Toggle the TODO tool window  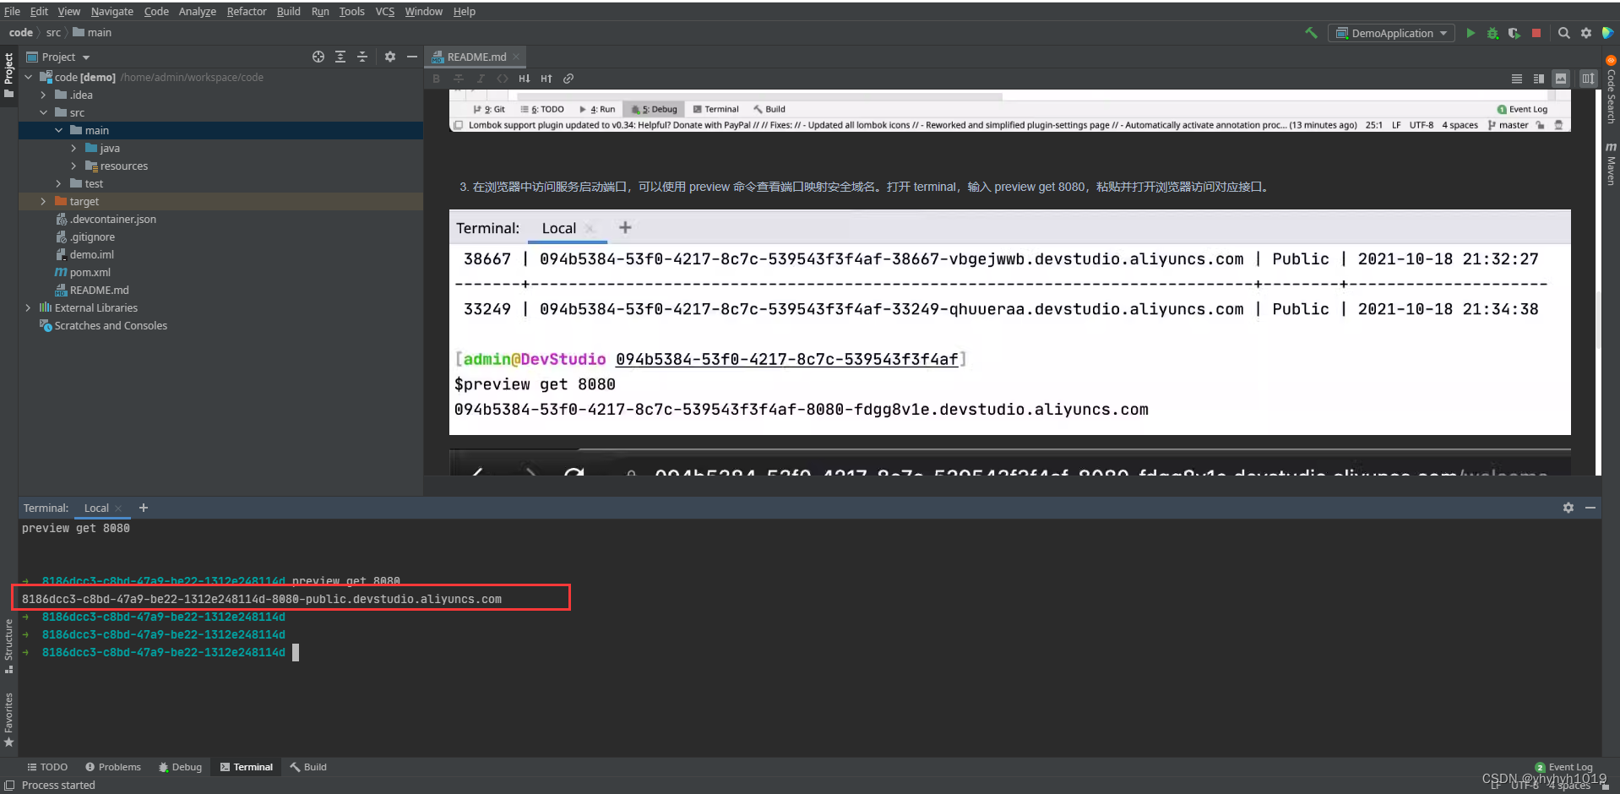coord(47,766)
